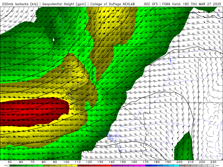Viewport: 223px width, 167px height.
Task: Select the 150 label on the scale
Action: point(123,162)
